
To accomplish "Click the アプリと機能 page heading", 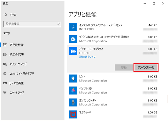I will tap(82, 15).
